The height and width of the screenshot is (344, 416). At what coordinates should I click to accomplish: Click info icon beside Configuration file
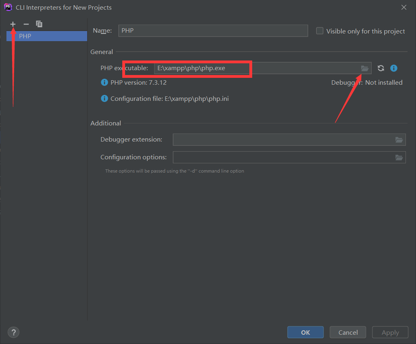pyautogui.click(x=105, y=99)
